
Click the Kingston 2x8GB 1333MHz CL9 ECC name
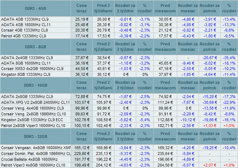click(x=32, y=120)
